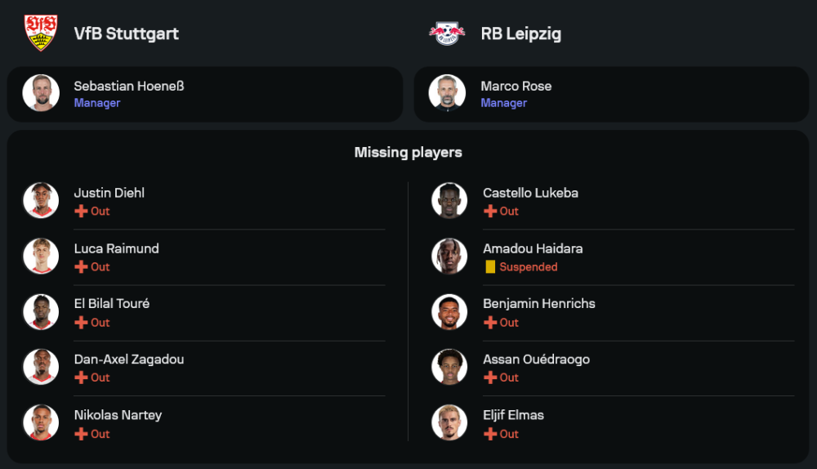Image resolution: width=817 pixels, height=469 pixels.
Task: Click the injury cross under Dan-Axel Zagadou
Action: (81, 377)
